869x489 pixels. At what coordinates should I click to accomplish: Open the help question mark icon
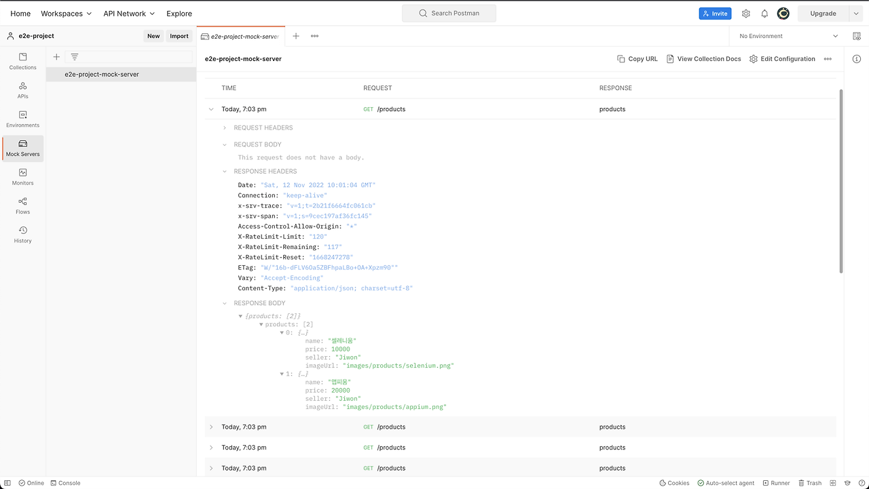tap(861, 483)
